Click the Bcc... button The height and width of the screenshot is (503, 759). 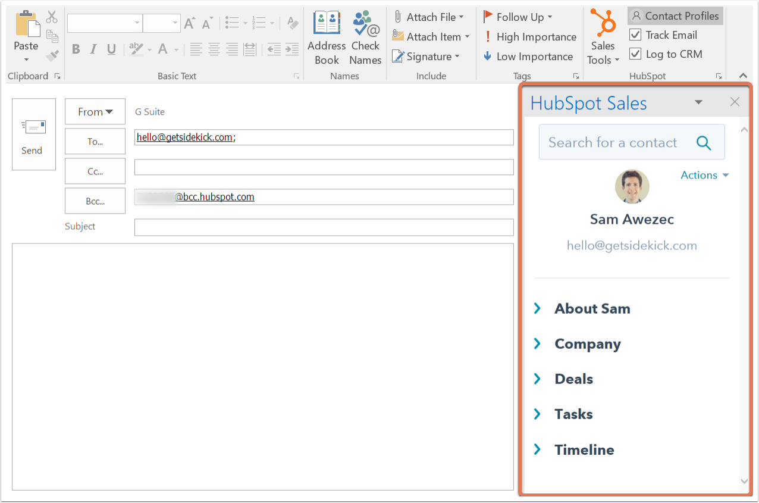click(95, 201)
